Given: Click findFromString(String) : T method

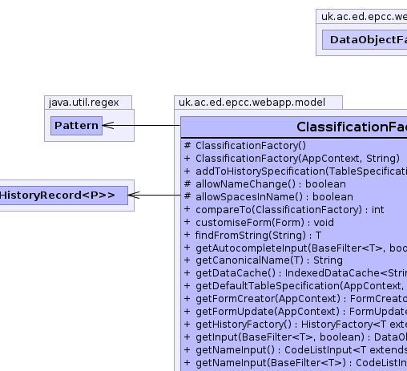Looking at the screenshot, I should point(252,236).
